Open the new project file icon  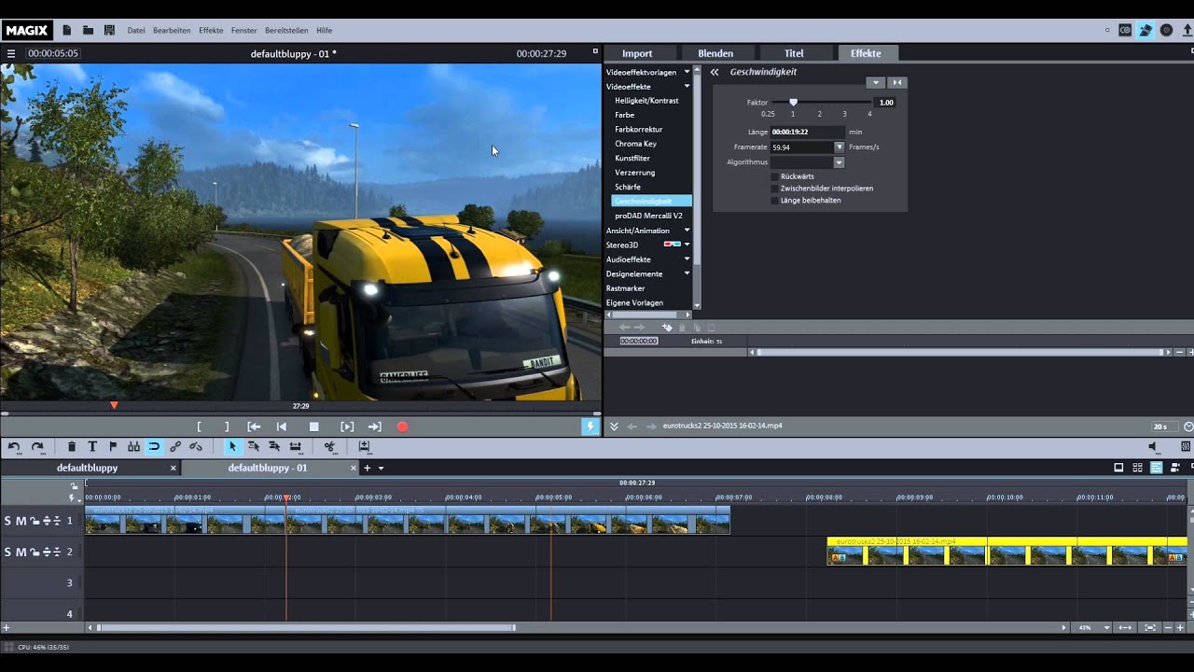67,30
